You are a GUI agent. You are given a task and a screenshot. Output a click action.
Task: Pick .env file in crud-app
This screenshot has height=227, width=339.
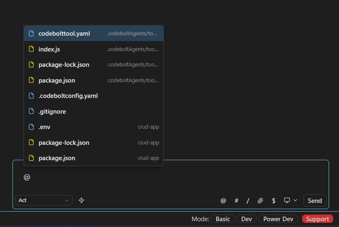coord(94,127)
